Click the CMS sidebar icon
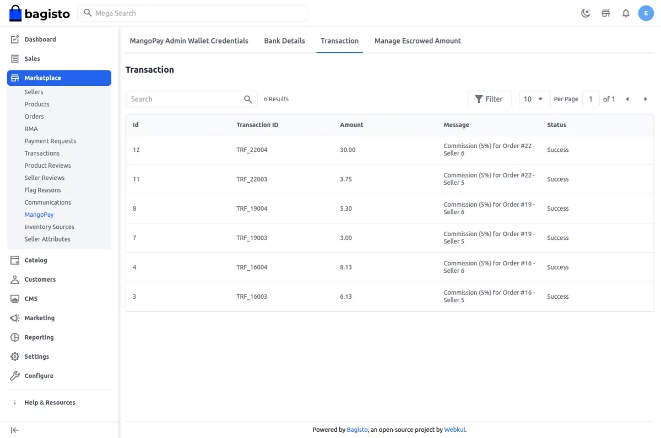The height and width of the screenshot is (438, 661). click(15, 299)
